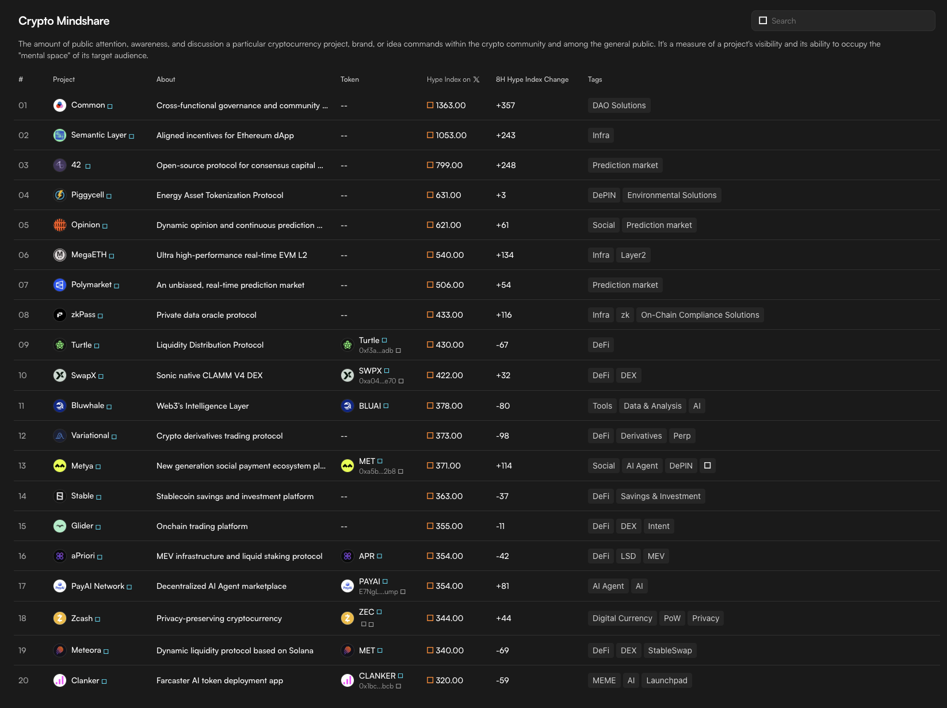
Task: Click the 0xa04...e70 token address
Action: point(377,381)
